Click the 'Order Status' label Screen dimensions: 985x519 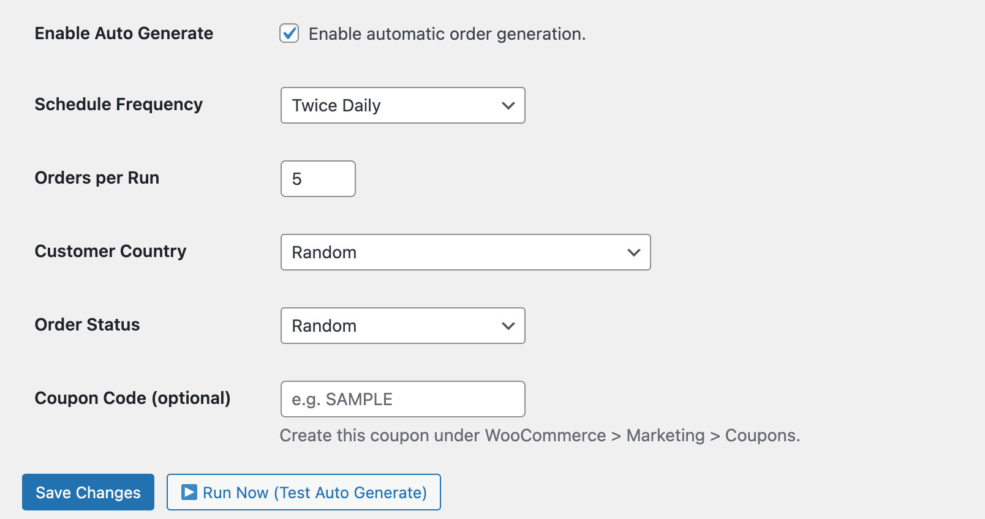pyautogui.click(x=87, y=325)
